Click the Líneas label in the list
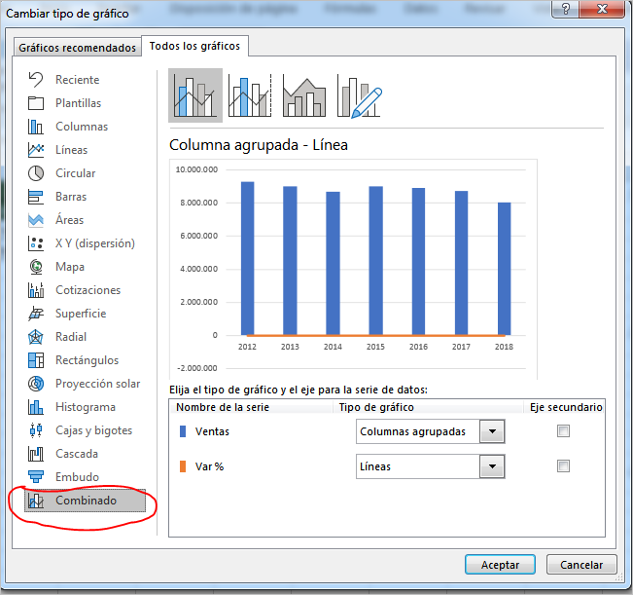633x595 pixels. click(71, 150)
